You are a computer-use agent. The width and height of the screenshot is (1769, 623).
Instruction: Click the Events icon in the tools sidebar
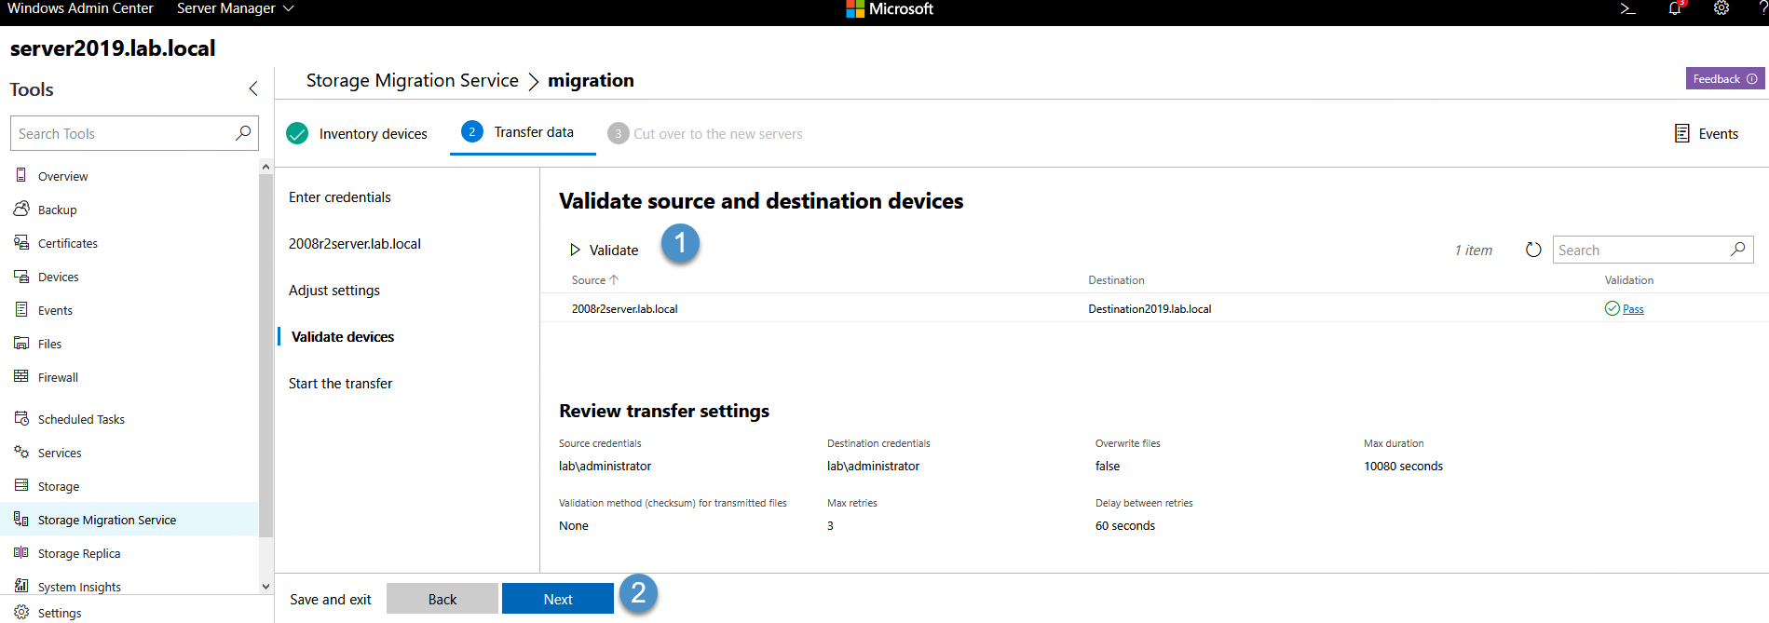click(21, 309)
